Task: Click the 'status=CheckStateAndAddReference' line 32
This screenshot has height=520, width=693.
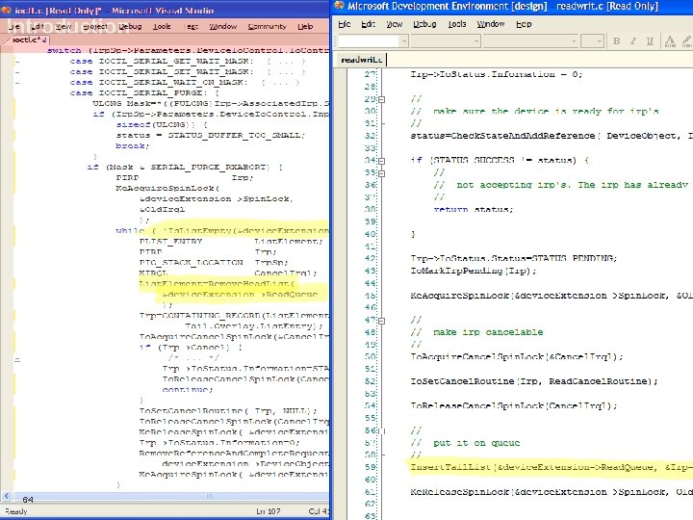Action: pyautogui.click(x=552, y=136)
